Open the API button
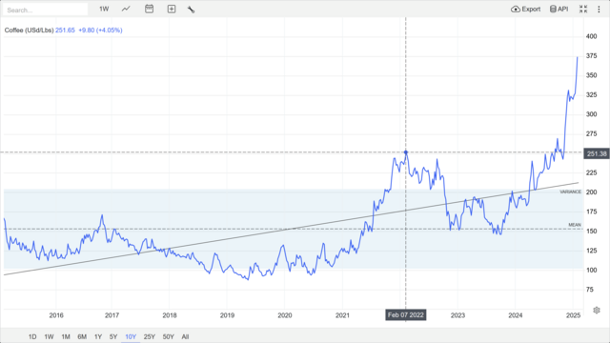The height and width of the screenshot is (343, 610). coord(559,9)
